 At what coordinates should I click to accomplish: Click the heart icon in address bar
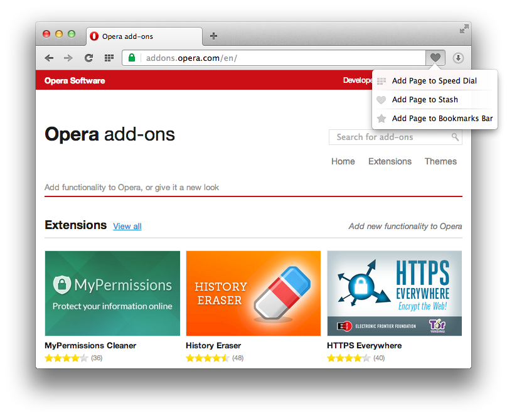[435, 58]
